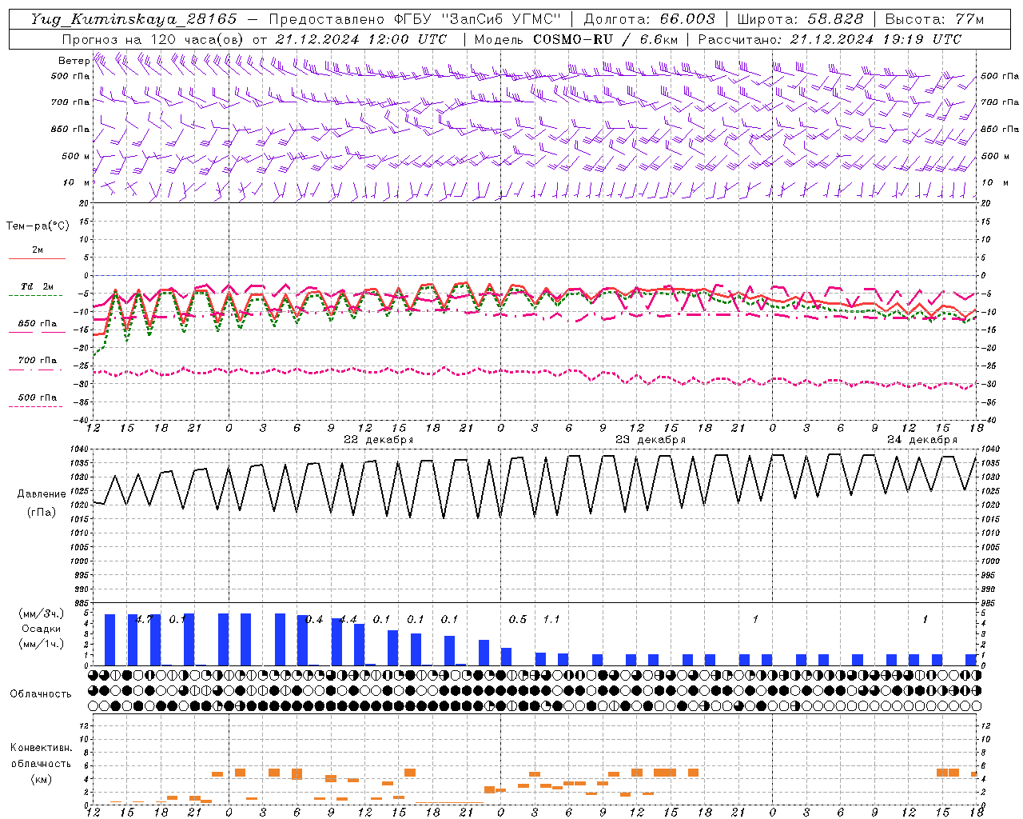Click the '0.4' precipitation value
The height and width of the screenshot is (819, 1023).
315,619
